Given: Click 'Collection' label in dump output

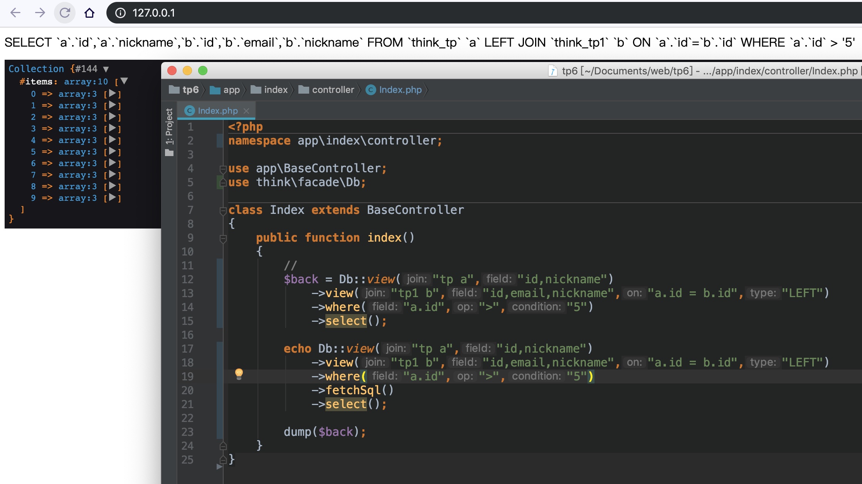Looking at the screenshot, I should pos(36,69).
